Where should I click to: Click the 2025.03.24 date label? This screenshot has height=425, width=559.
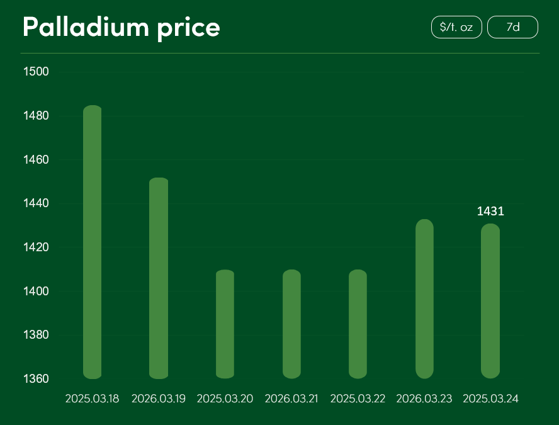(x=490, y=399)
